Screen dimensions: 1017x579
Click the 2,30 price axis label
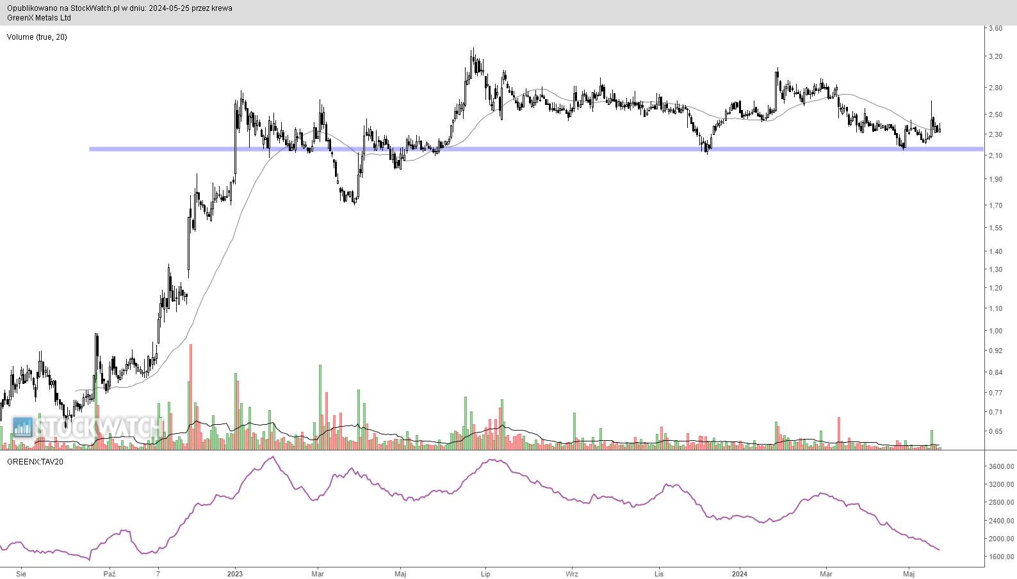coord(995,134)
